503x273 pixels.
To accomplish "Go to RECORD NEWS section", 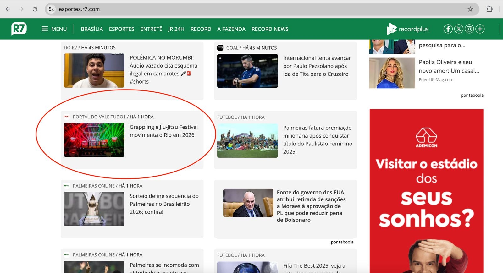I will [270, 29].
